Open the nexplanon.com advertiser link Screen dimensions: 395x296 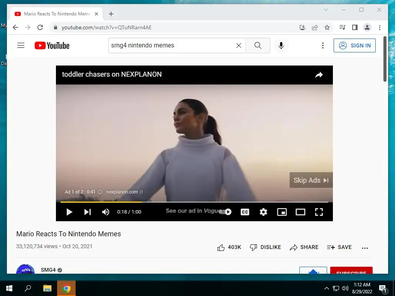point(125,192)
